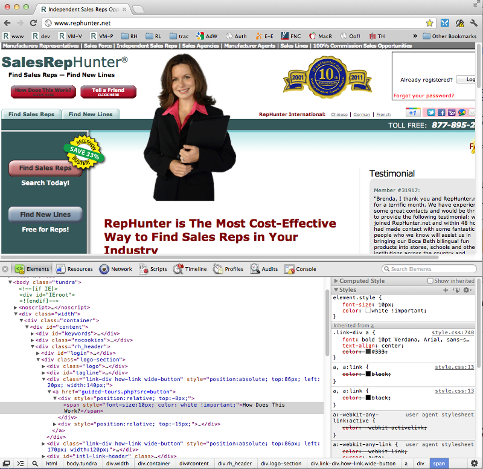Image resolution: width=483 pixels, height=469 pixels.
Task: Open the style.css:748 source link
Action: [452, 332]
